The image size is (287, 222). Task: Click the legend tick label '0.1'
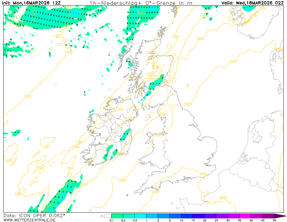[x=111, y=220]
